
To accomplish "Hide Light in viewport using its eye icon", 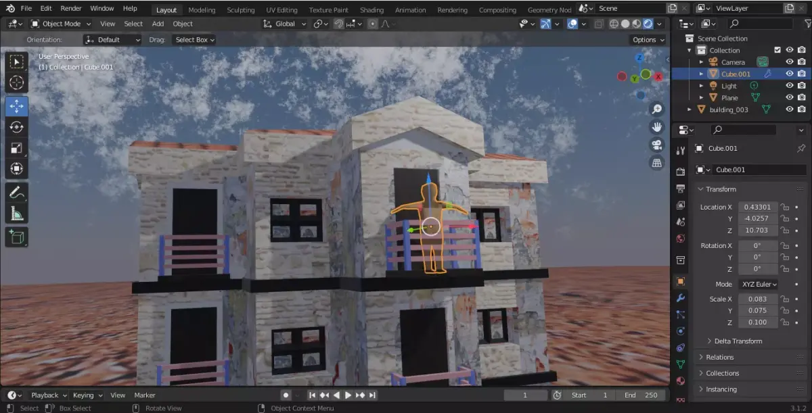I will point(790,86).
